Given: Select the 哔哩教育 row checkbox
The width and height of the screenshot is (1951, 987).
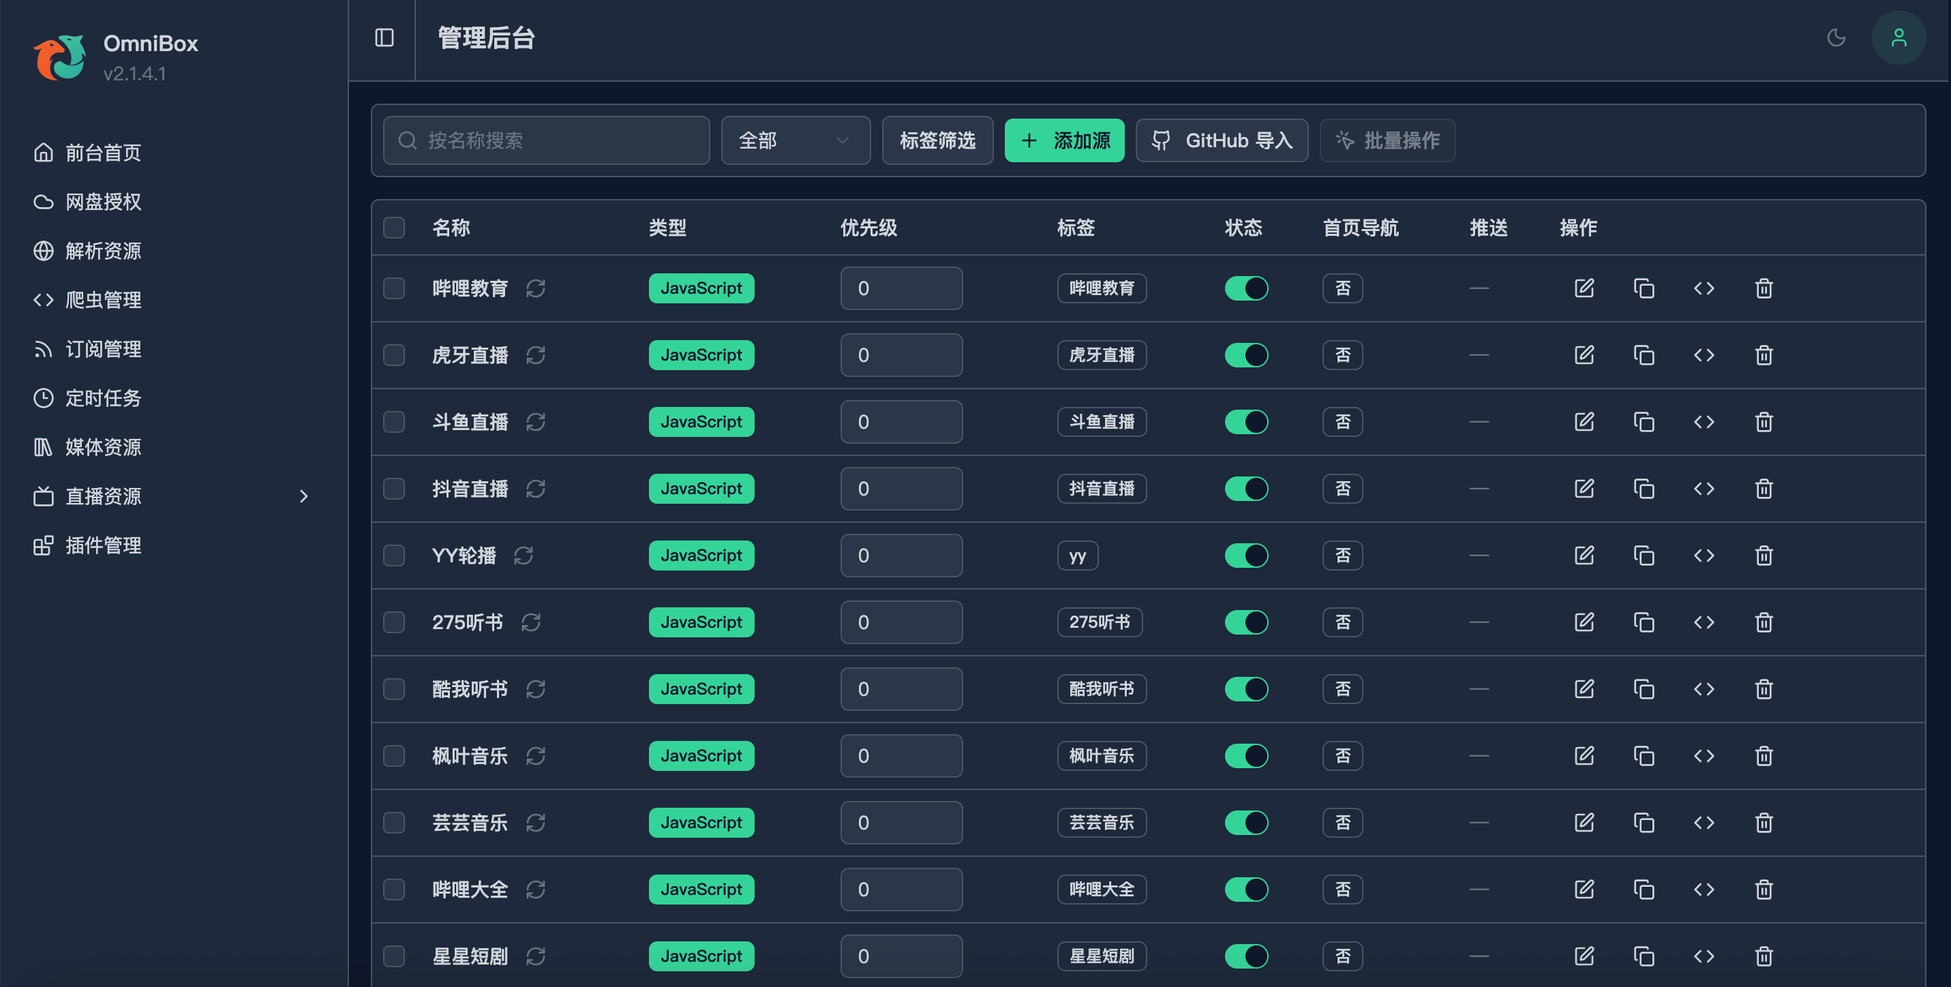Looking at the screenshot, I should (394, 288).
